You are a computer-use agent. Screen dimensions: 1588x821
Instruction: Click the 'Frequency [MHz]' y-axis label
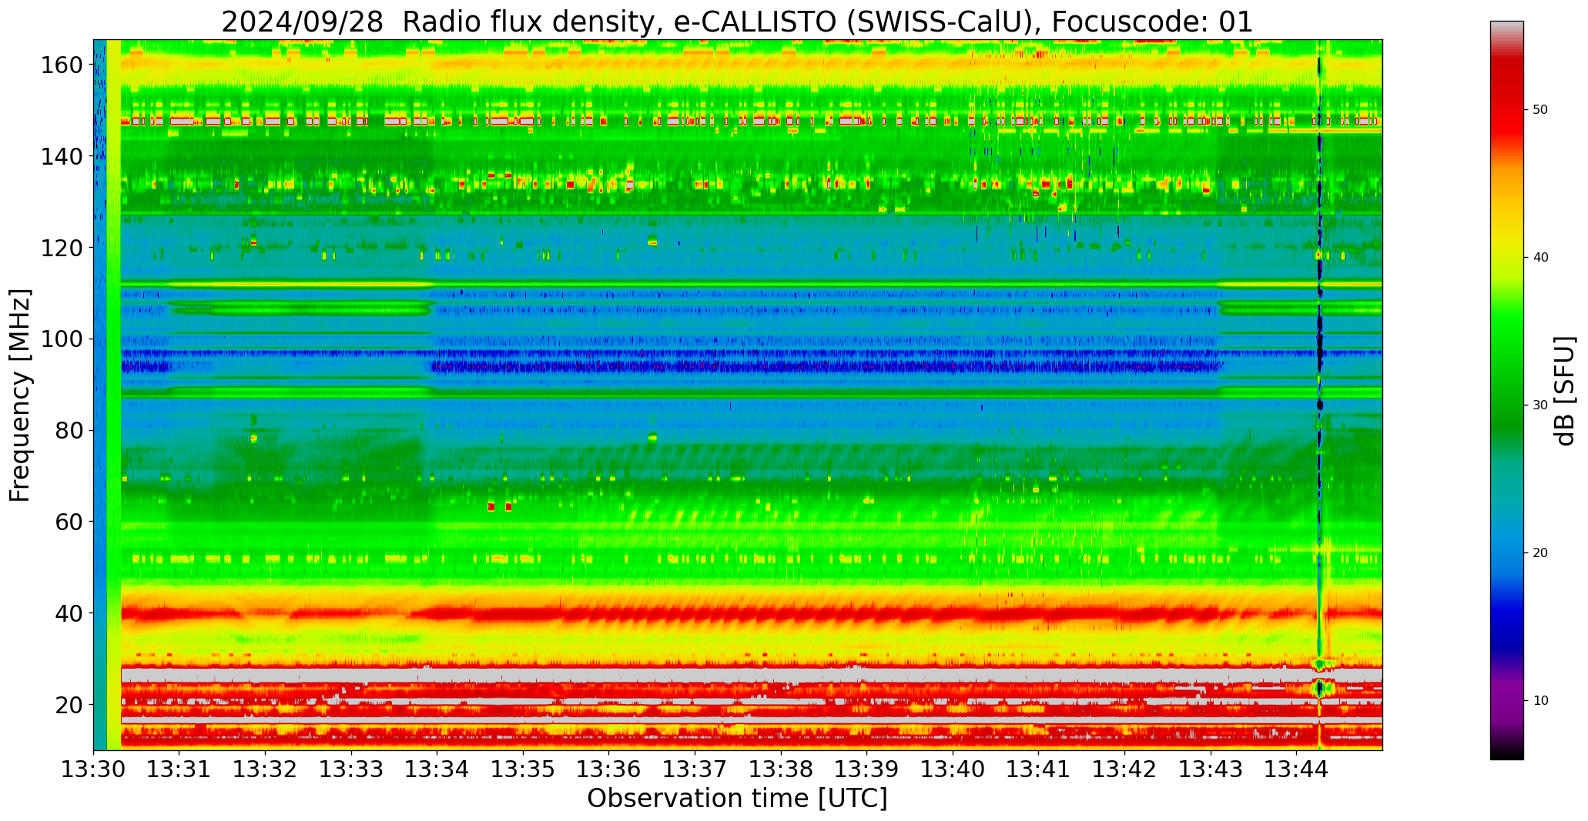click(x=20, y=395)
